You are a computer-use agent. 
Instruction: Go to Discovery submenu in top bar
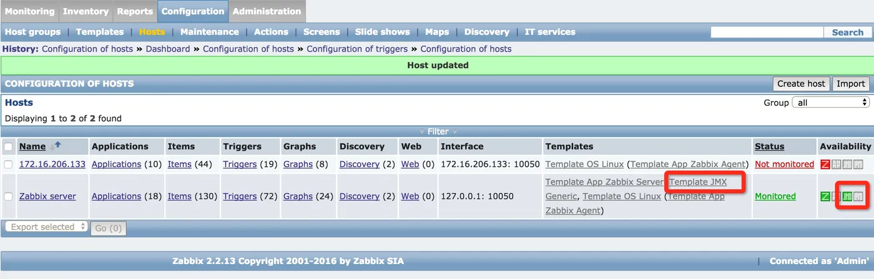coord(487,32)
